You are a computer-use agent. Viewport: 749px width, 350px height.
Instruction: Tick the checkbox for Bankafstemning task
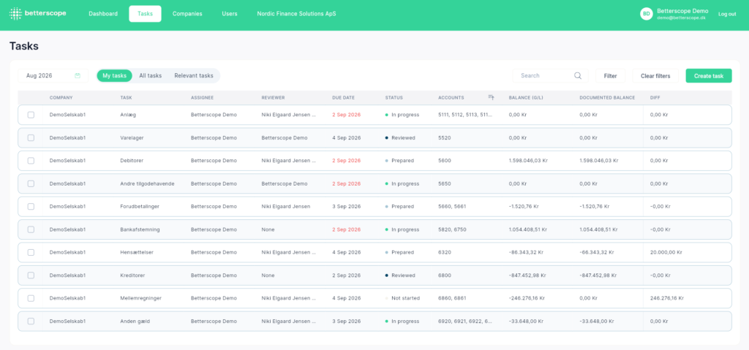(31, 229)
